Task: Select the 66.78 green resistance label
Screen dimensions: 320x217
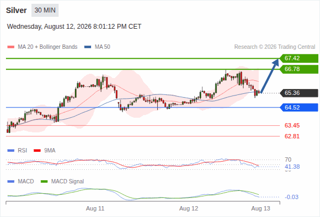Action: point(299,69)
